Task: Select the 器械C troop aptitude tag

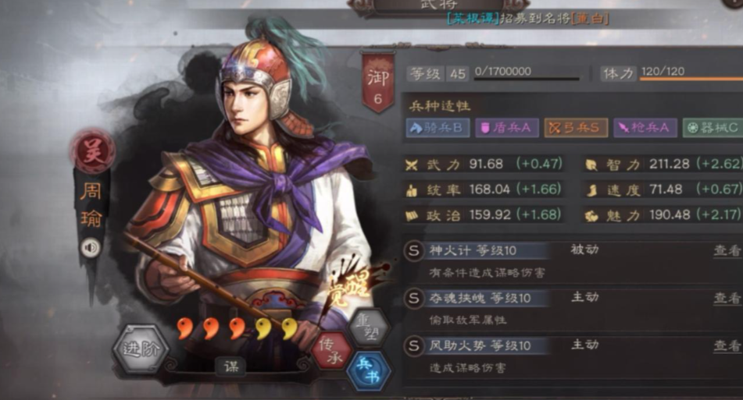Action: [713, 128]
